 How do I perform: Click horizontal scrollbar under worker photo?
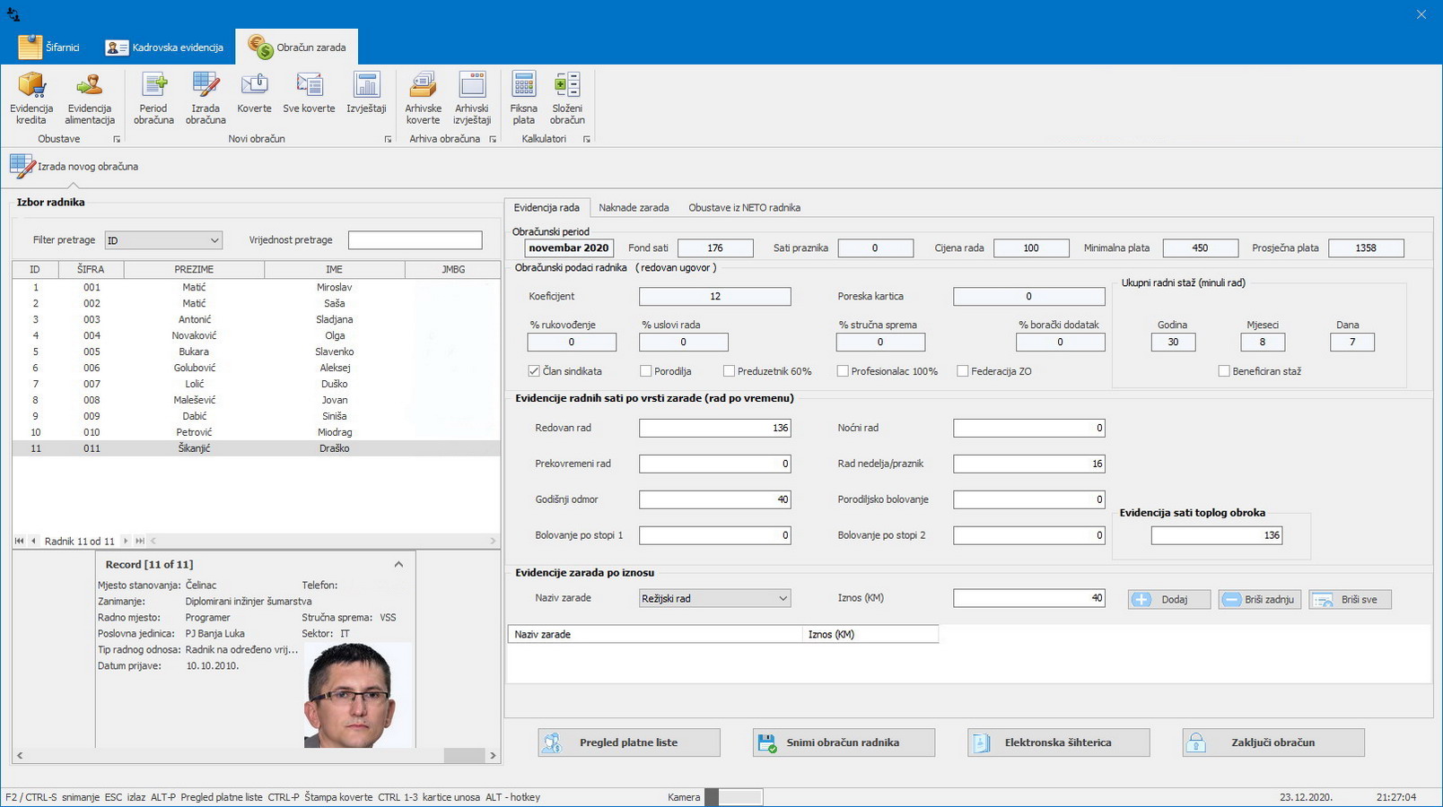(256, 756)
